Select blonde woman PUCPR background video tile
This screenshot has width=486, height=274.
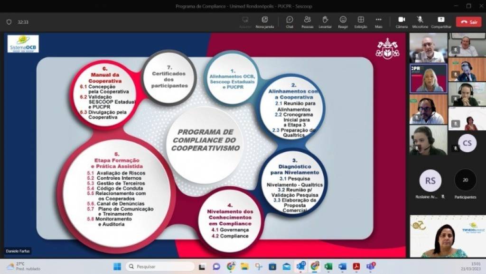coord(429,79)
